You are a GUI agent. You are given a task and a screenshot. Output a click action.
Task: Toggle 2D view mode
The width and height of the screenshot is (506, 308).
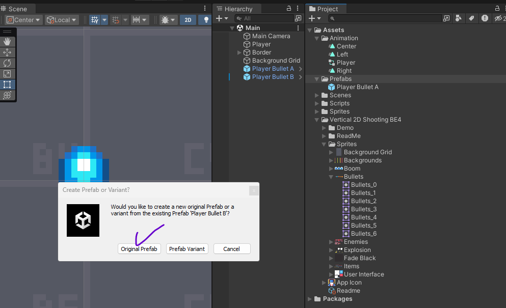(x=188, y=20)
